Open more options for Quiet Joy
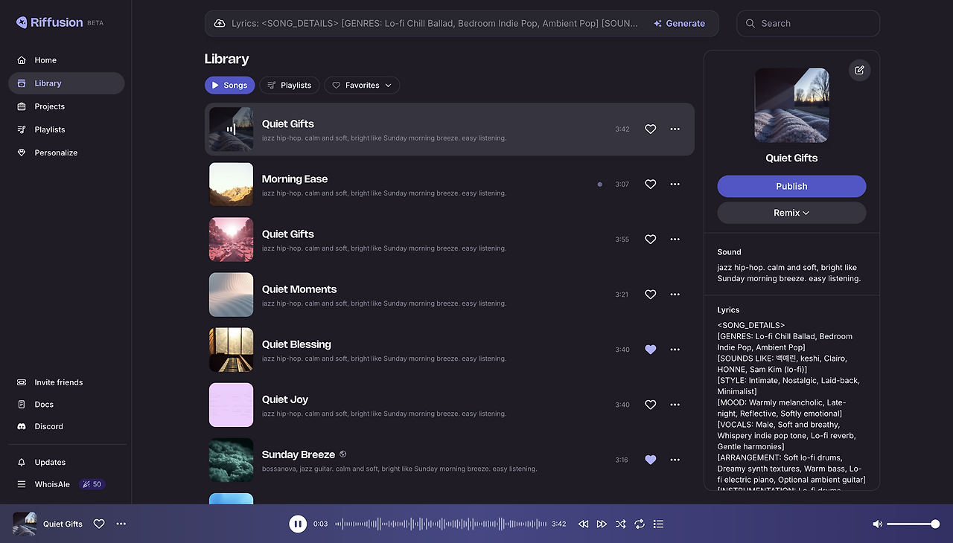Viewport: 953px width, 543px height. click(x=675, y=405)
